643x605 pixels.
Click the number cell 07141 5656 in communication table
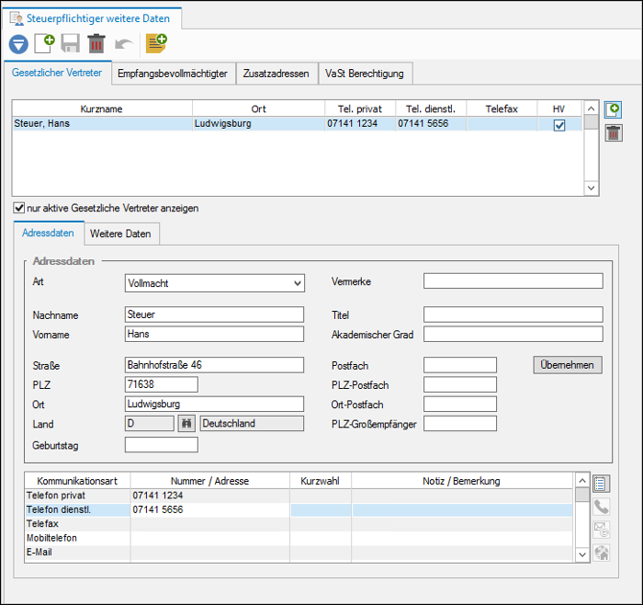[210, 509]
